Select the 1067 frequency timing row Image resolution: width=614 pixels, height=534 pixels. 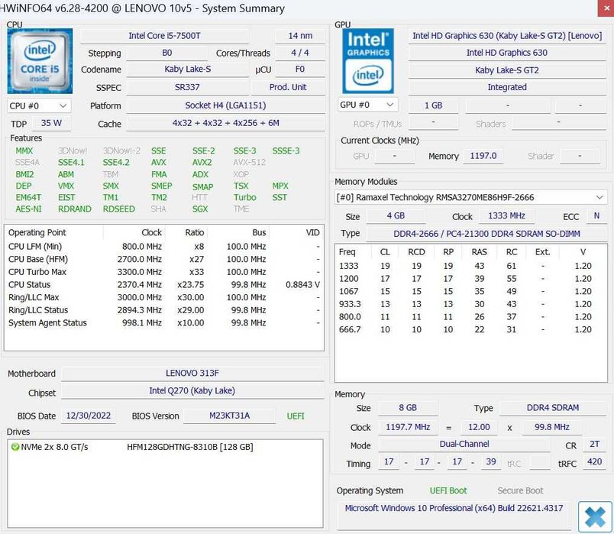point(470,292)
